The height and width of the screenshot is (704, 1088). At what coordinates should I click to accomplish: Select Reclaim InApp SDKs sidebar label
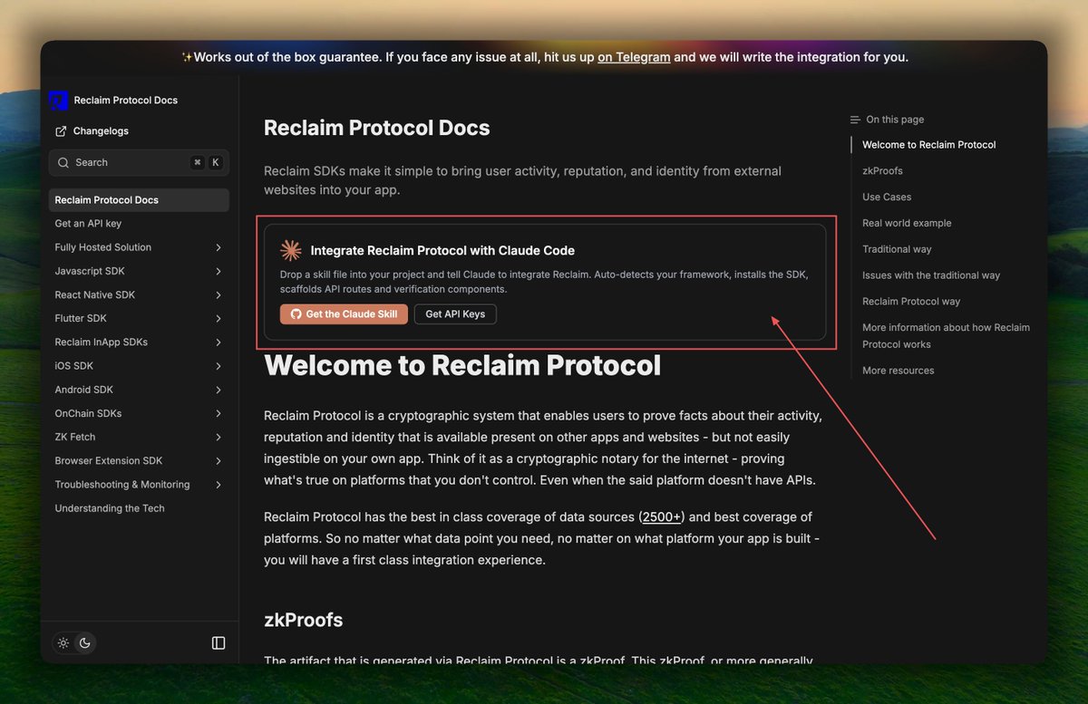[x=102, y=342]
